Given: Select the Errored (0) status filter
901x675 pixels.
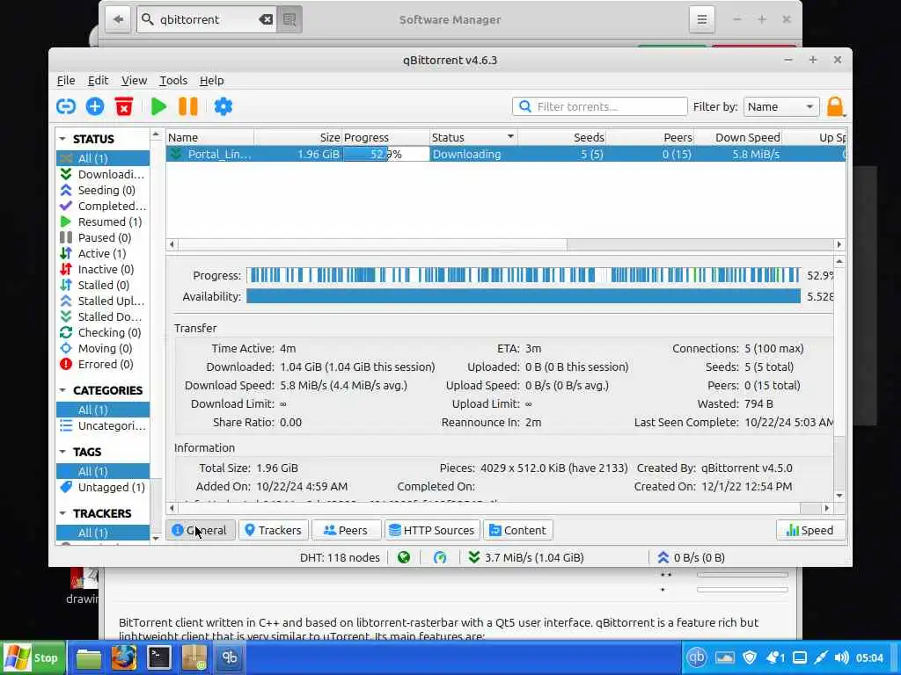Looking at the screenshot, I should [103, 364].
